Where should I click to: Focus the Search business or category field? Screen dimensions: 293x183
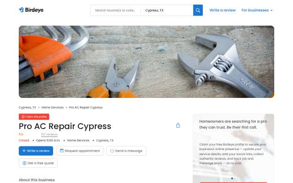pos(115,10)
